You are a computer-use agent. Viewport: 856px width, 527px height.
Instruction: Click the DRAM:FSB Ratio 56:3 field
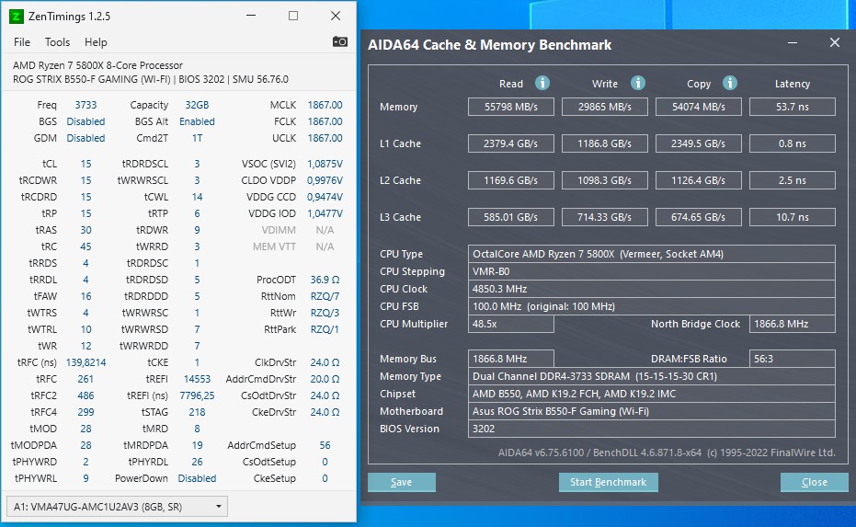click(x=793, y=359)
